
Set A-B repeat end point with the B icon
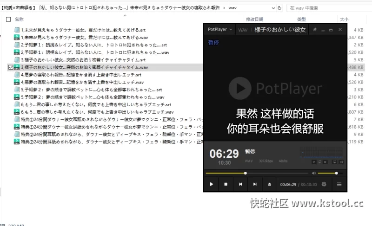pos(325,162)
